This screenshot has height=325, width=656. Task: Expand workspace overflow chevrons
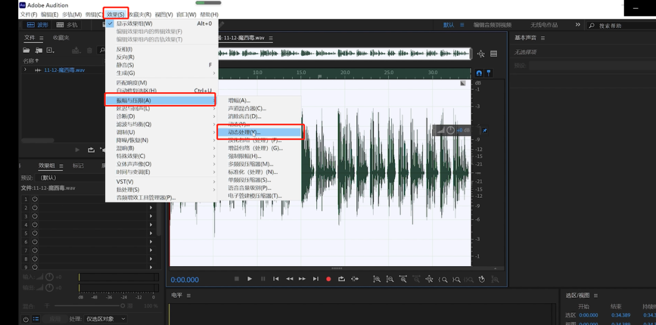578,25
